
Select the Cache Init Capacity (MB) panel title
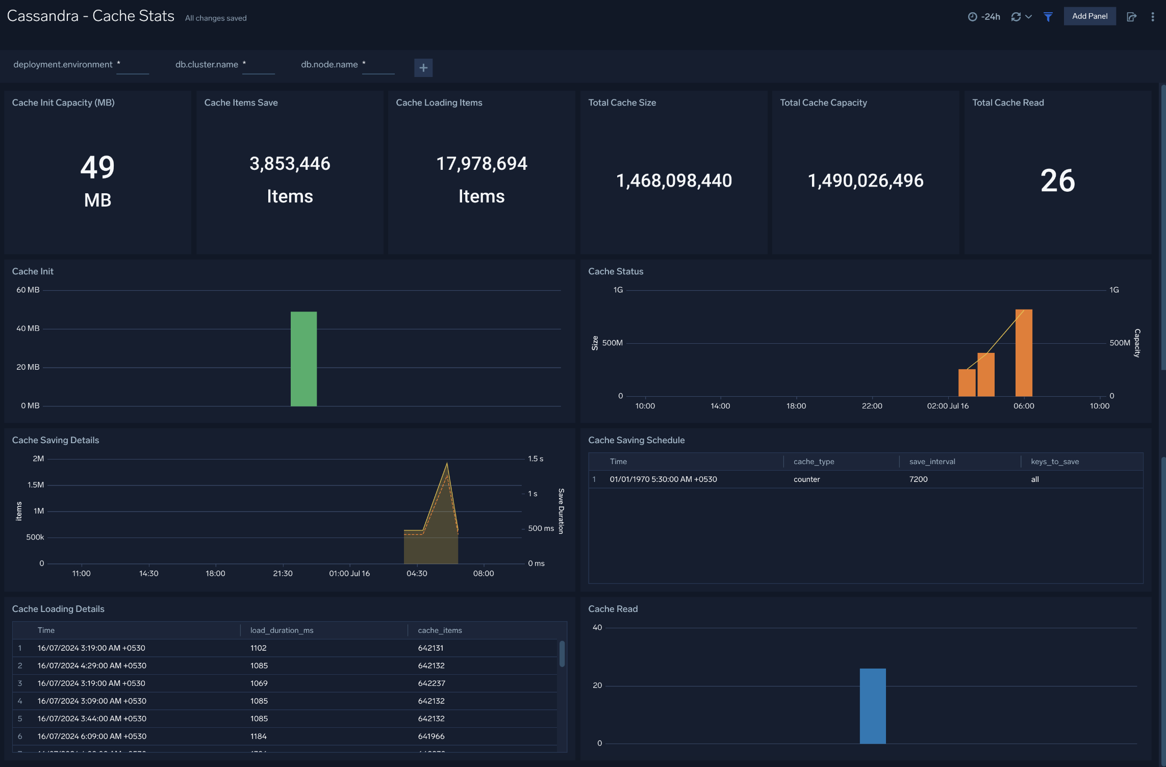coord(63,103)
